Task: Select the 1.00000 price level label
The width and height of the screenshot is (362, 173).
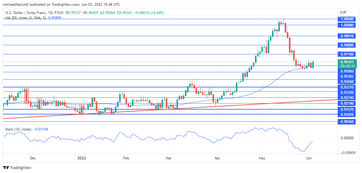Action: coord(347,25)
